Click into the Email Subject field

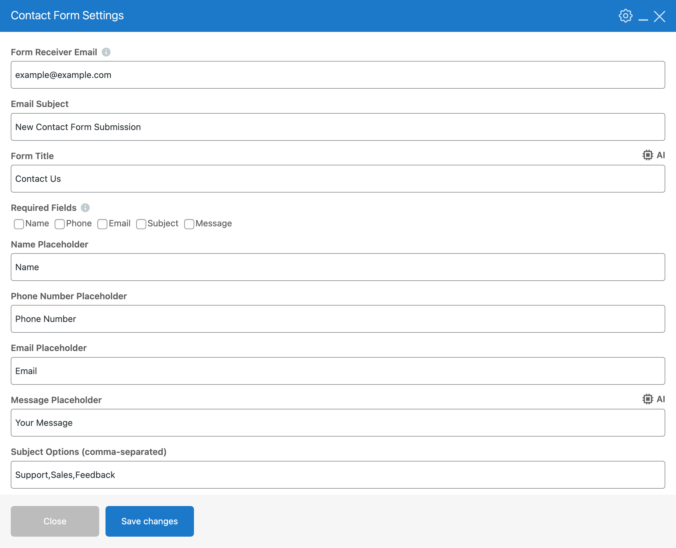coord(338,127)
